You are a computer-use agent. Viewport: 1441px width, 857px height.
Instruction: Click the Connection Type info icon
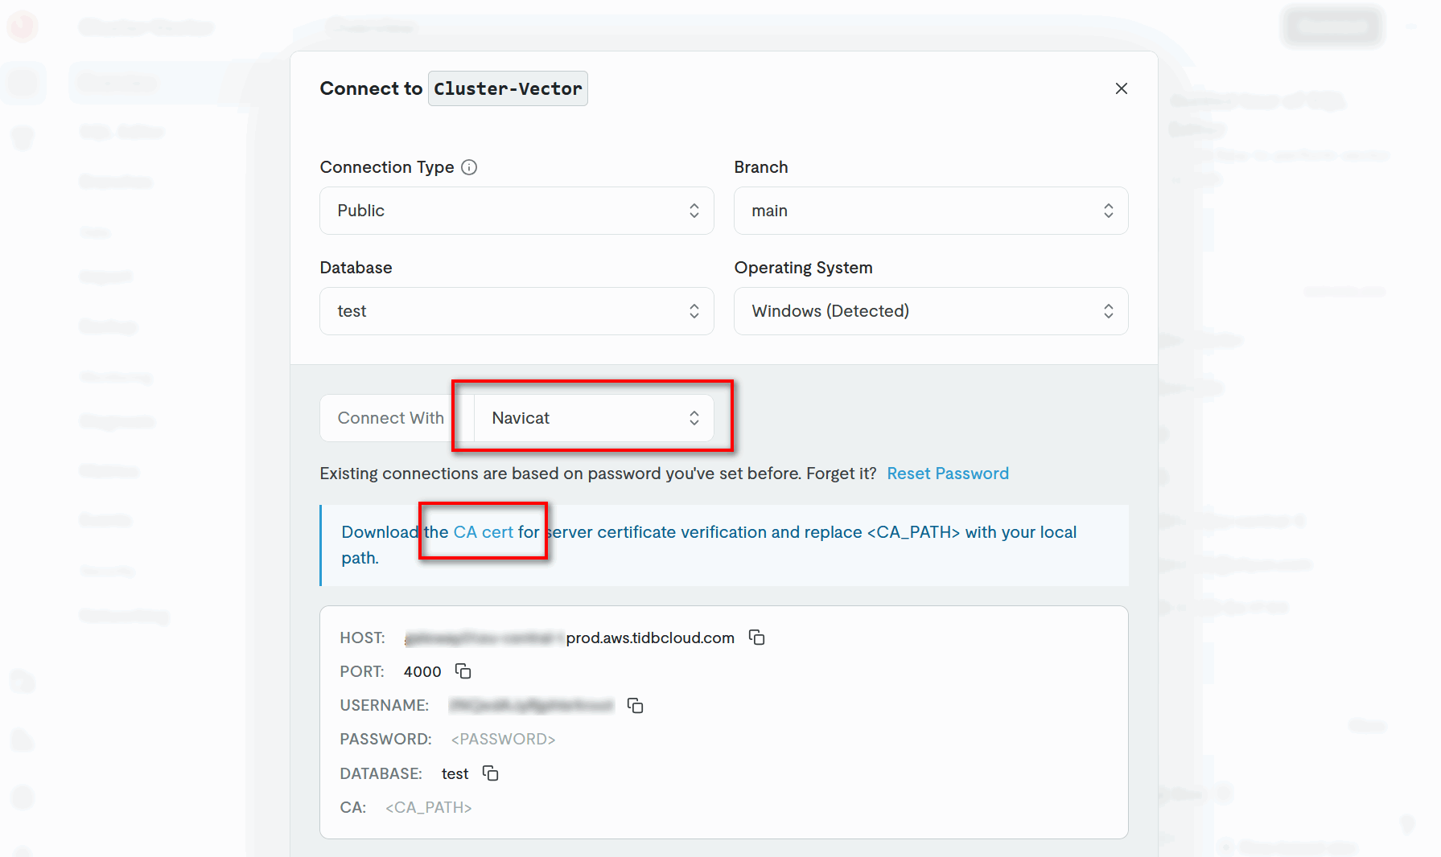[x=469, y=167]
